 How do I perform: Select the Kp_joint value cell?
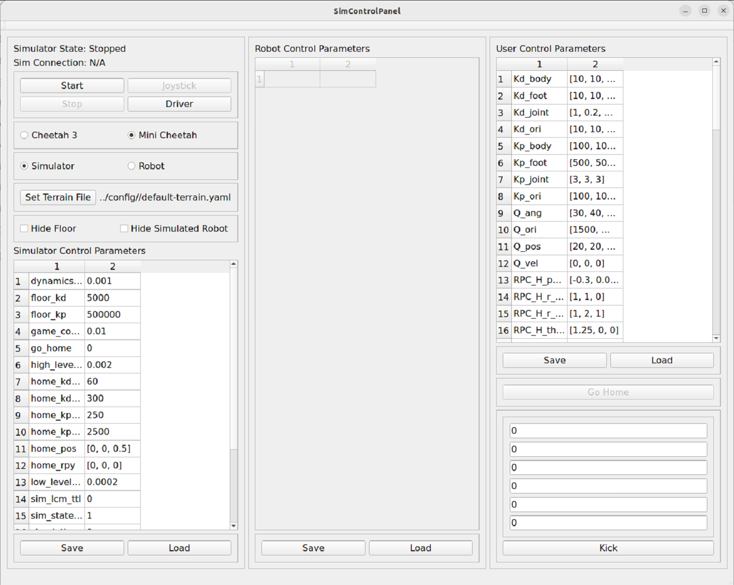[595, 179]
